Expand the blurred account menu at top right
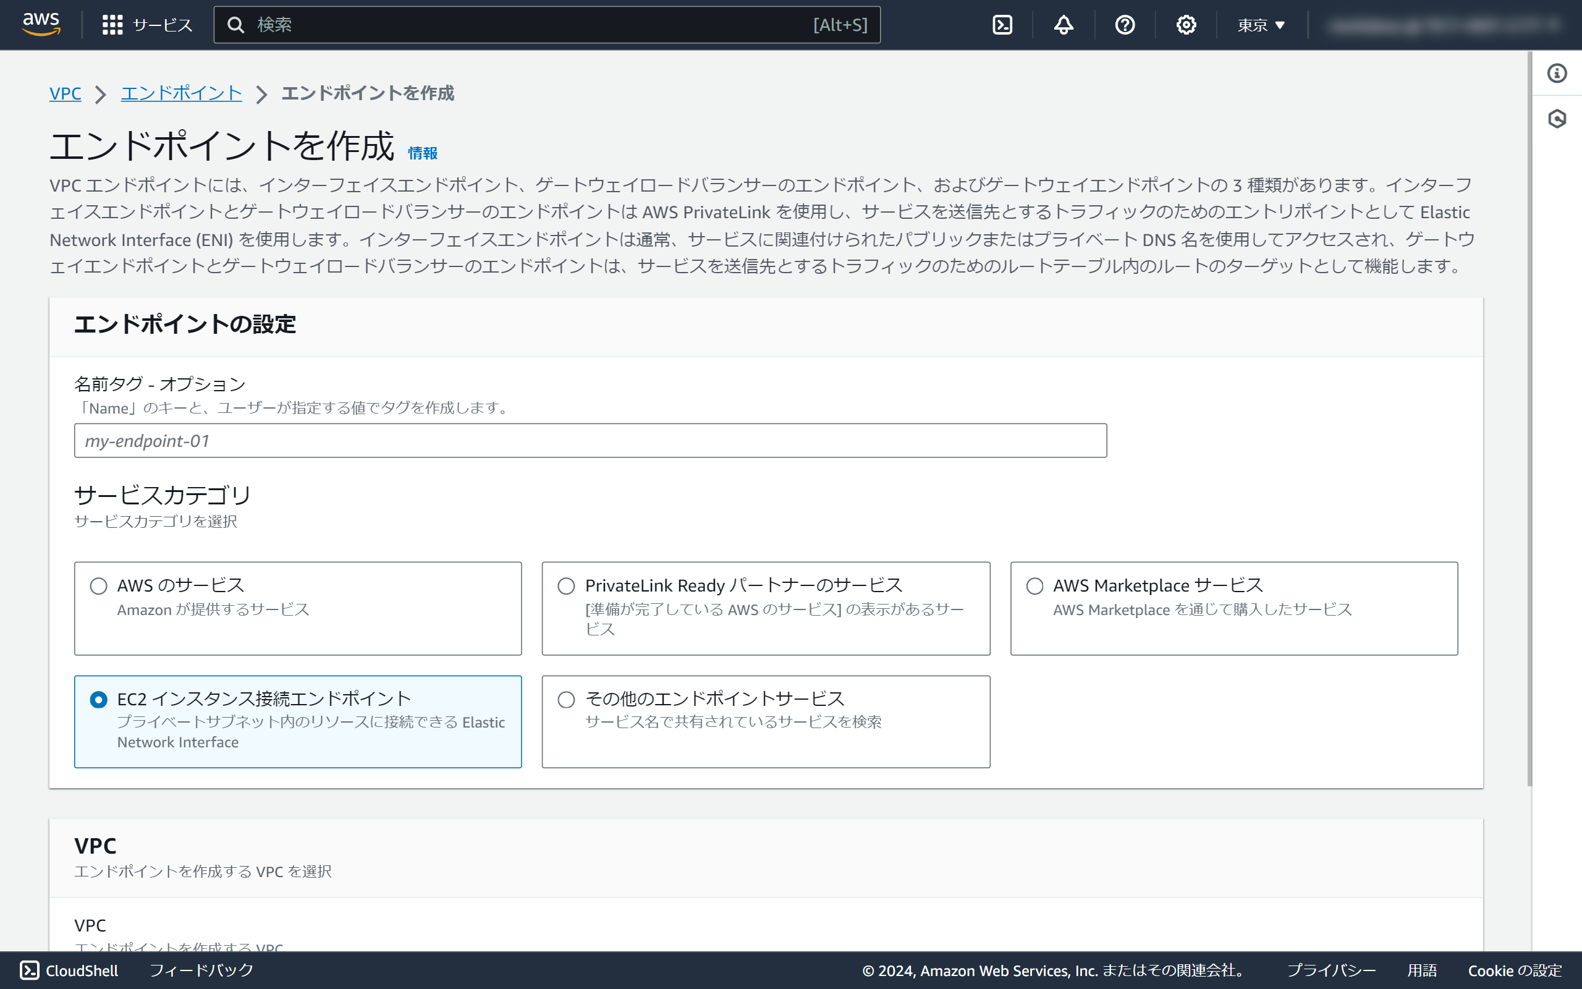Viewport: 1582px width, 989px height. (1445, 25)
